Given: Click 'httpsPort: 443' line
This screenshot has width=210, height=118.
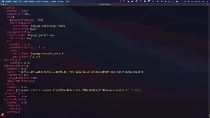Looking at the screenshot, I should point(17,75).
